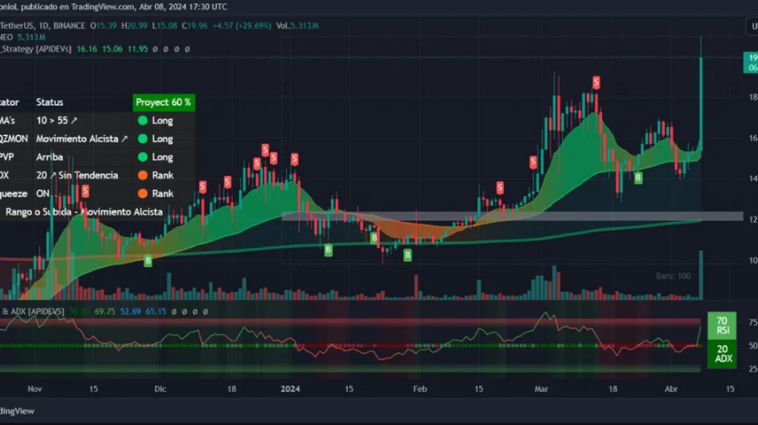
Task: Click the green 70 RSI badge
Action: (x=722, y=325)
